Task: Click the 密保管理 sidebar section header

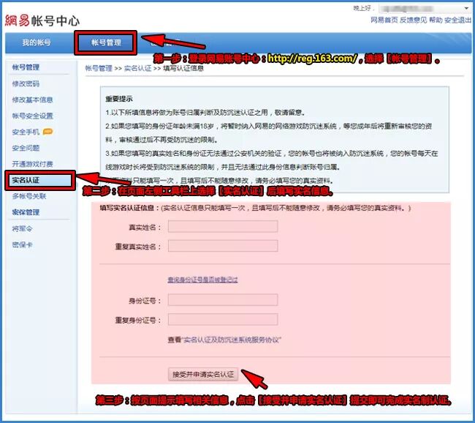Action: coord(26,212)
